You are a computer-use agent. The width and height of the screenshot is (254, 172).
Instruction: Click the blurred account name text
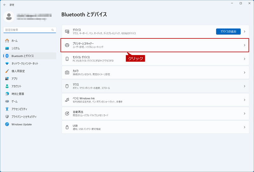click(x=34, y=15)
